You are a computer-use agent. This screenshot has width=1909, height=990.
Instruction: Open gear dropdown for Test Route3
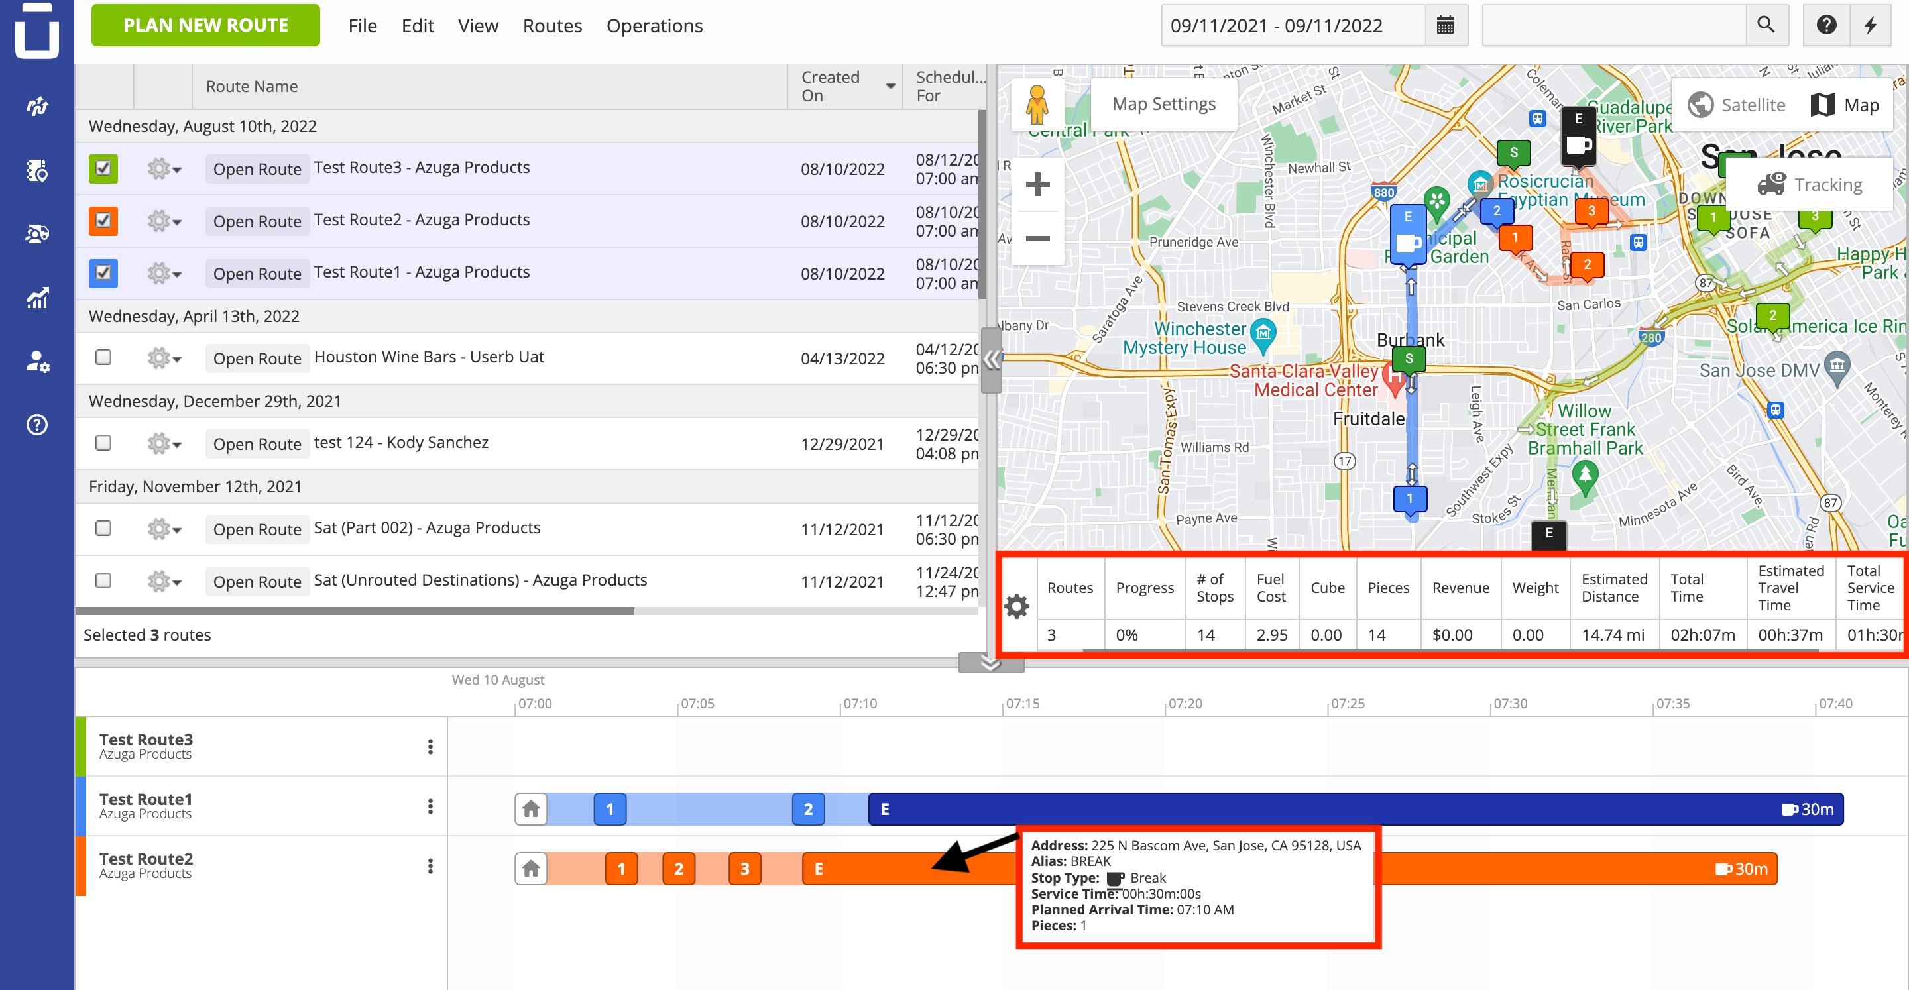164,169
